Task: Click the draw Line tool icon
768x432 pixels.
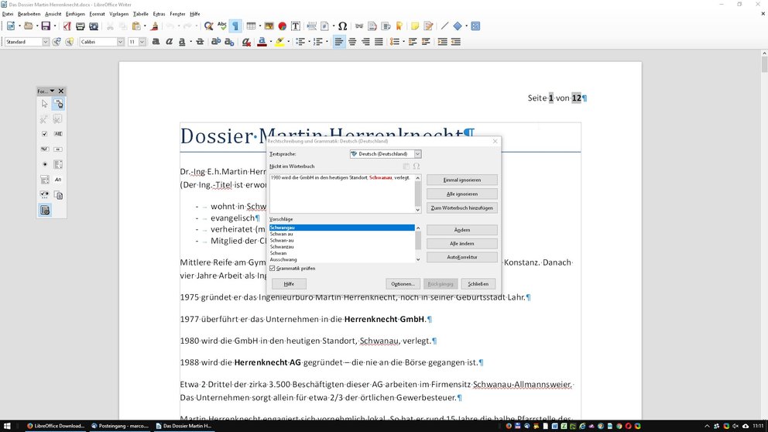Action: [444, 26]
